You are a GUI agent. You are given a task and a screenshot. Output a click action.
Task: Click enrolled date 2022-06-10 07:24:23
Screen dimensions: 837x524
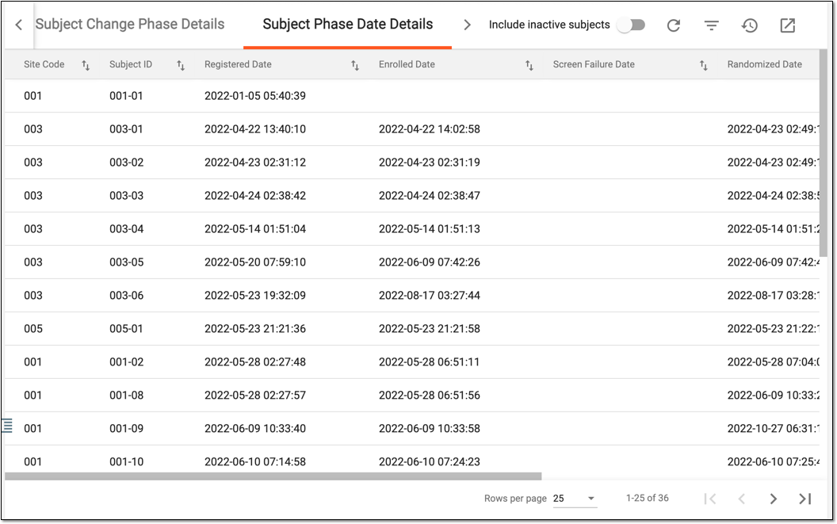(429, 461)
